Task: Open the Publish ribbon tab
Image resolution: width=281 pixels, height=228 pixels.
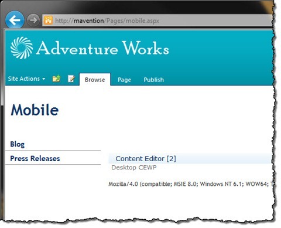Action: pos(154,80)
